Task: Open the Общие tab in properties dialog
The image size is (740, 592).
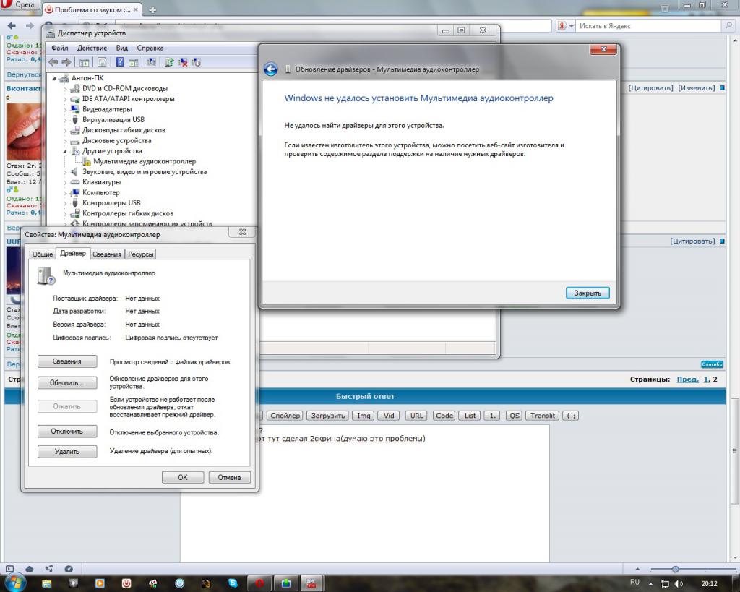Action: [x=43, y=254]
